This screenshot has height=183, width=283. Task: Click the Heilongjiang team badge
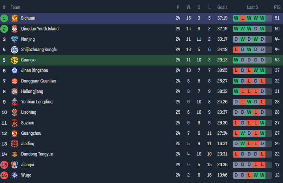(15, 91)
